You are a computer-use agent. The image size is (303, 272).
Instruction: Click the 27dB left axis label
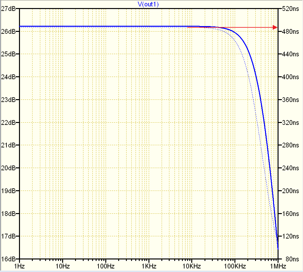tap(8, 9)
